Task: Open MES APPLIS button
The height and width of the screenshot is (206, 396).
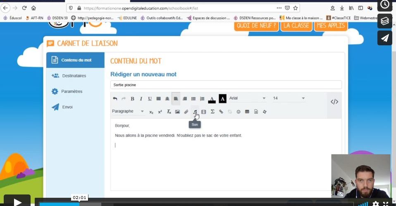Action: (330, 25)
